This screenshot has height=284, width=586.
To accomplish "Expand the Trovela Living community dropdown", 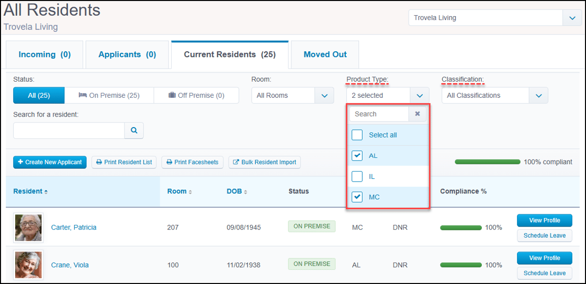I will pyautogui.click(x=572, y=18).
